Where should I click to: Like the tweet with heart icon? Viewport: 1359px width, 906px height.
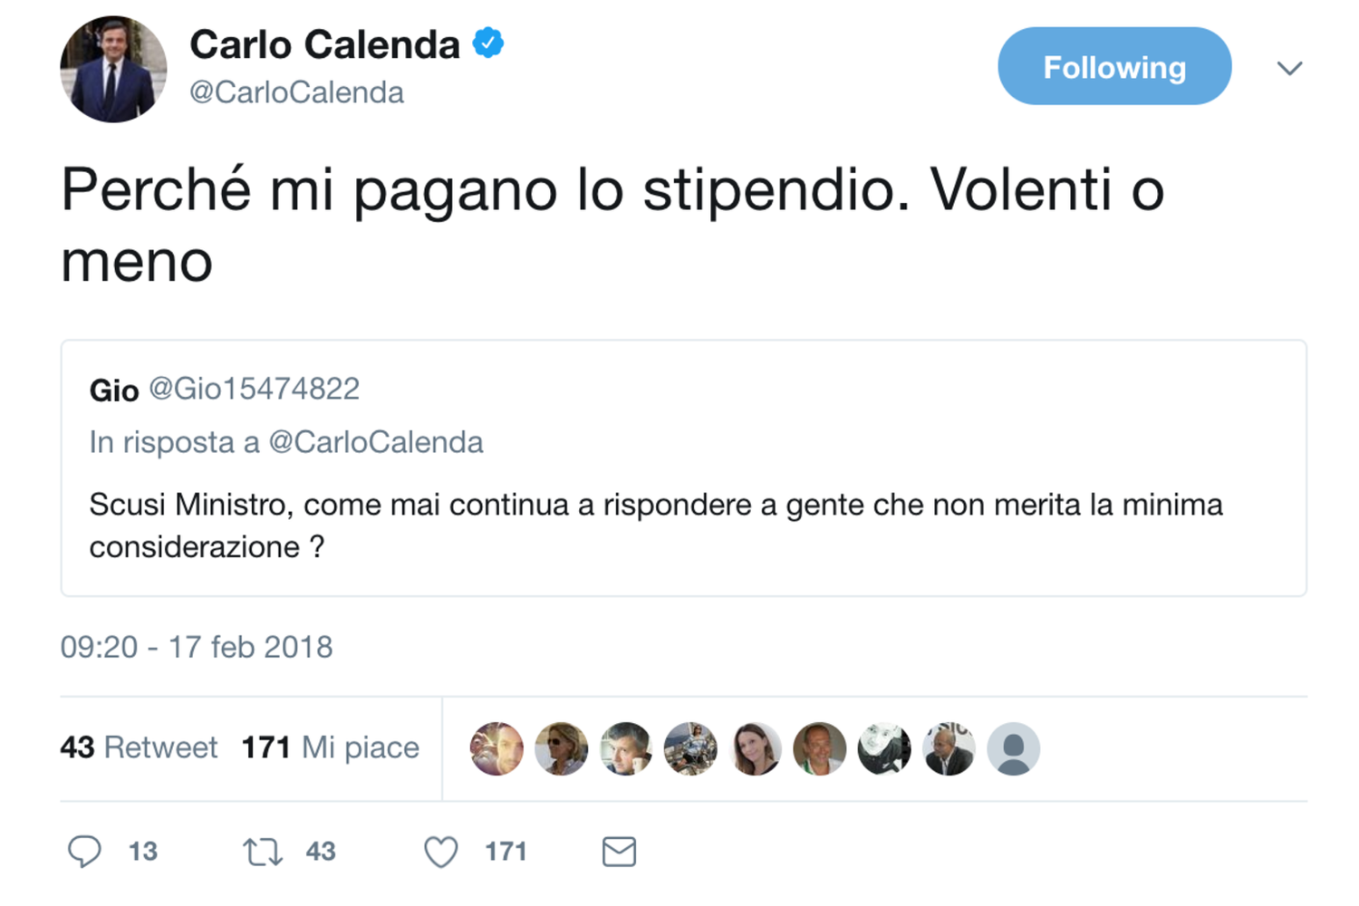tap(441, 852)
